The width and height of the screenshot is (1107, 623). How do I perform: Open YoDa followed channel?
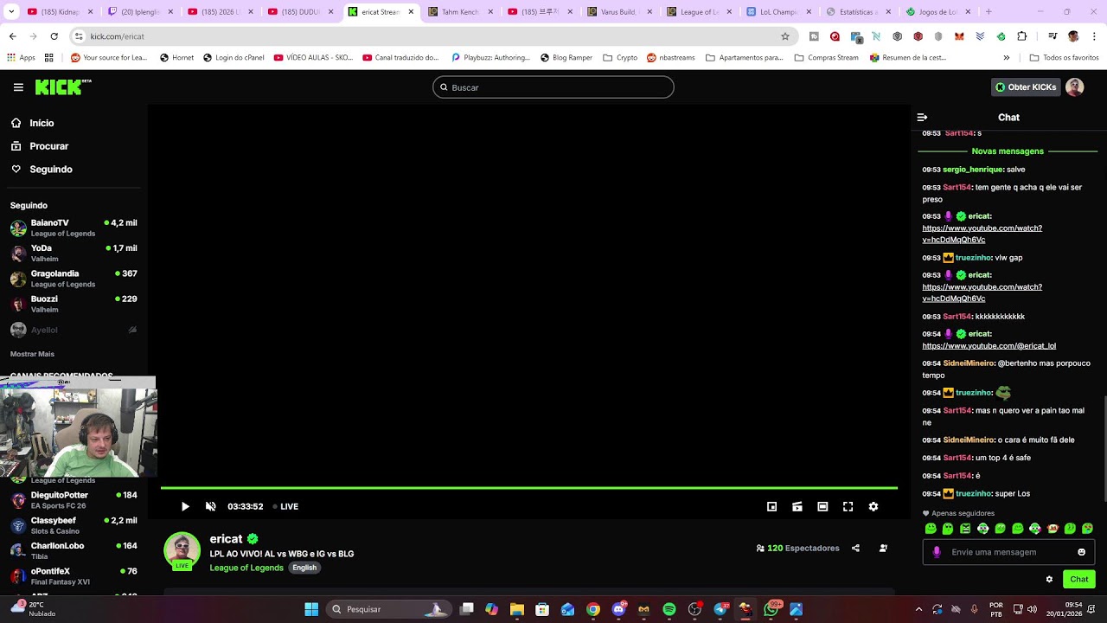coord(74,253)
